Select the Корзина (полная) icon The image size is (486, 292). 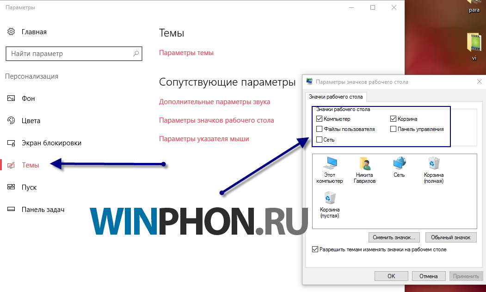[434, 163]
